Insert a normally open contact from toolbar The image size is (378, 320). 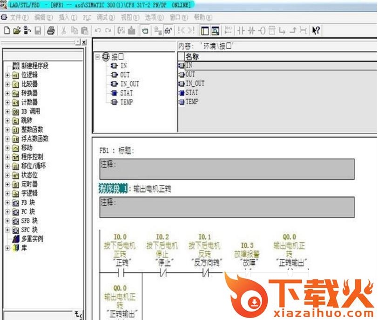241,31
